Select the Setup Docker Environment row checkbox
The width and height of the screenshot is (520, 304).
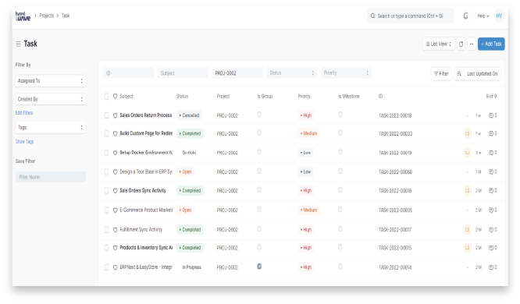pos(106,153)
